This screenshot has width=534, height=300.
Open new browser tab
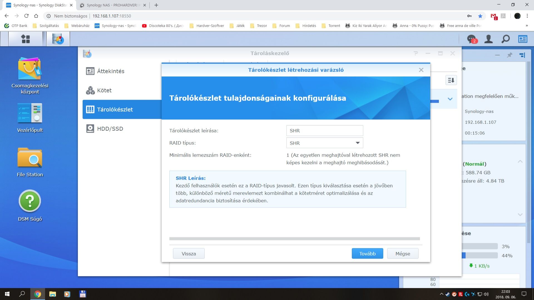(x=156, y=5)
